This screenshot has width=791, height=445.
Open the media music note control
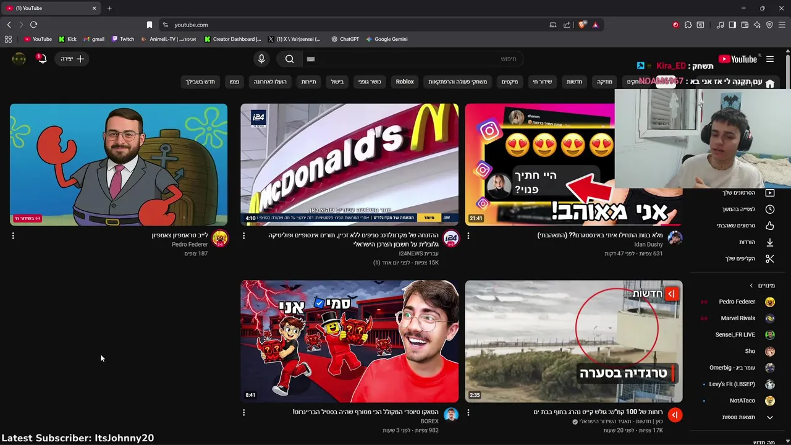tap(720, 25)
